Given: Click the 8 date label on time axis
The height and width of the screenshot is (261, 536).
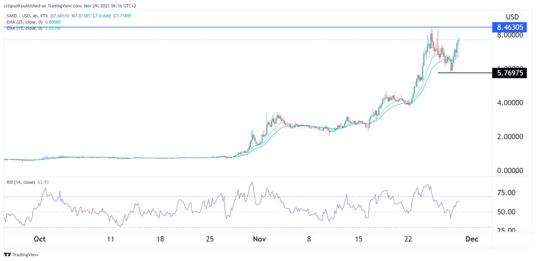Looking at the screenshot, I should tap(309, 239).
